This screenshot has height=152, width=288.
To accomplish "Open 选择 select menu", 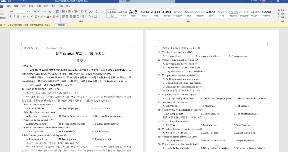I will point(281,17).
